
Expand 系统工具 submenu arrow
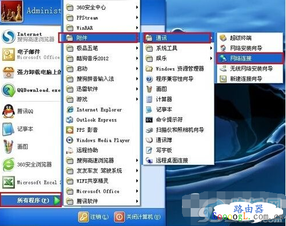click(x=211, y=48)
